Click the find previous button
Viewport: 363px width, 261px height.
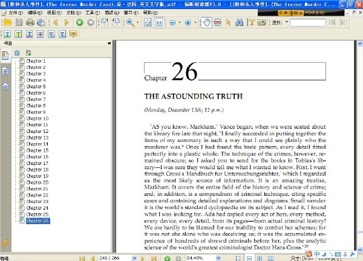pos(332,22)
